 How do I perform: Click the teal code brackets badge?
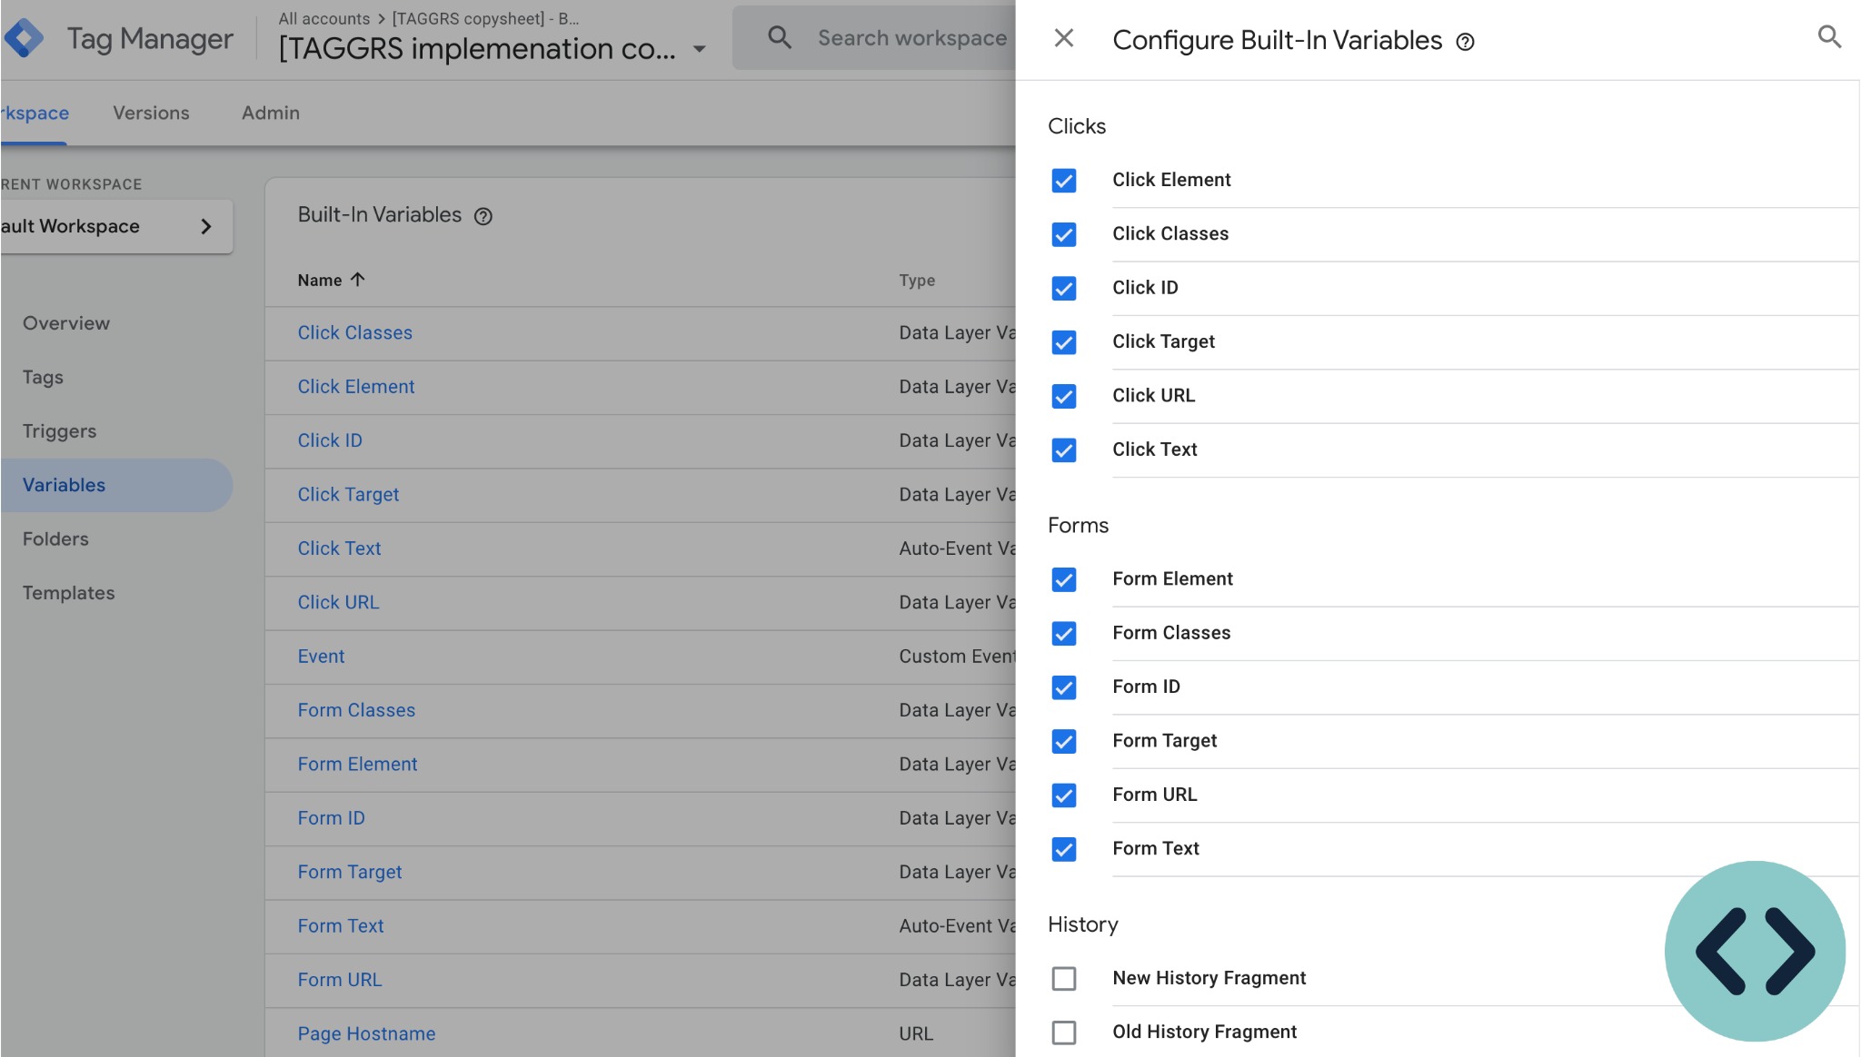[x=1755, y=951]
